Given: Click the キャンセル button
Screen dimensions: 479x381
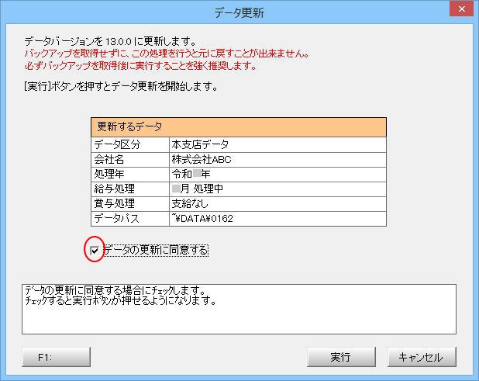Looking at the screenshot, I should click(422, 357).
